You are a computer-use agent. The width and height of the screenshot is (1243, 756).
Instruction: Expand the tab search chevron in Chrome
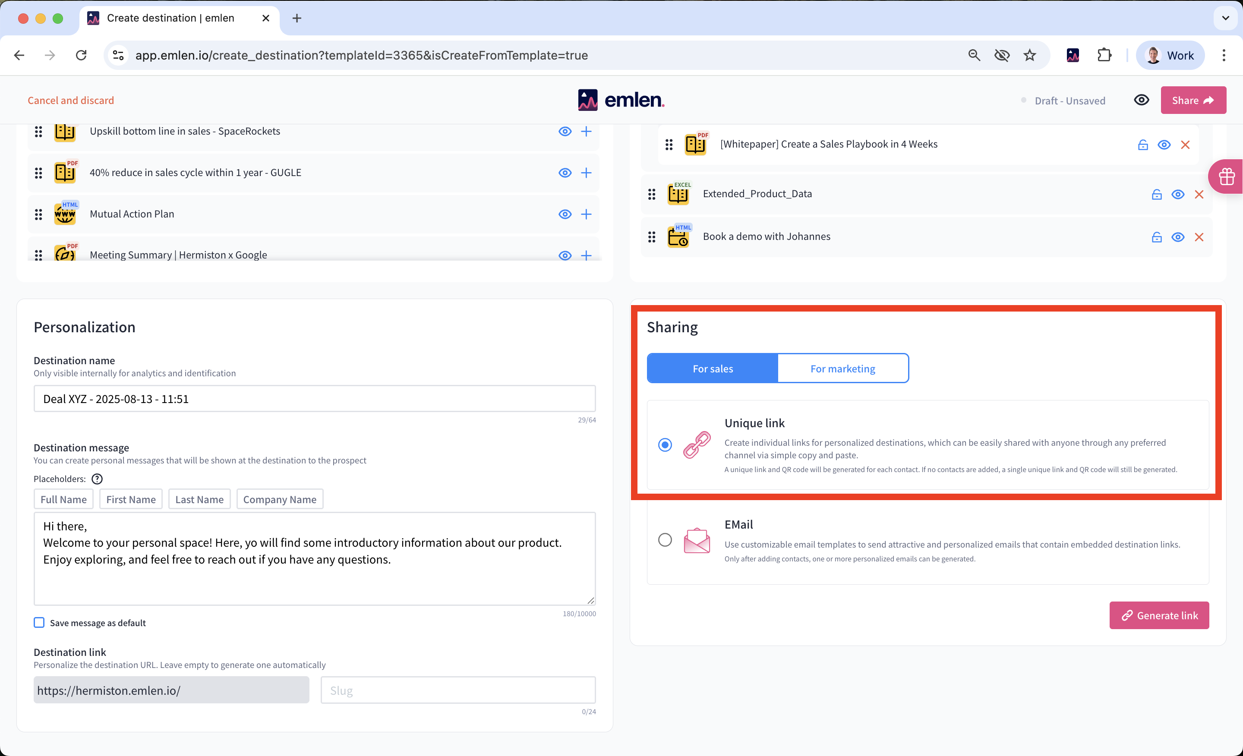[x=1225, y=18]
